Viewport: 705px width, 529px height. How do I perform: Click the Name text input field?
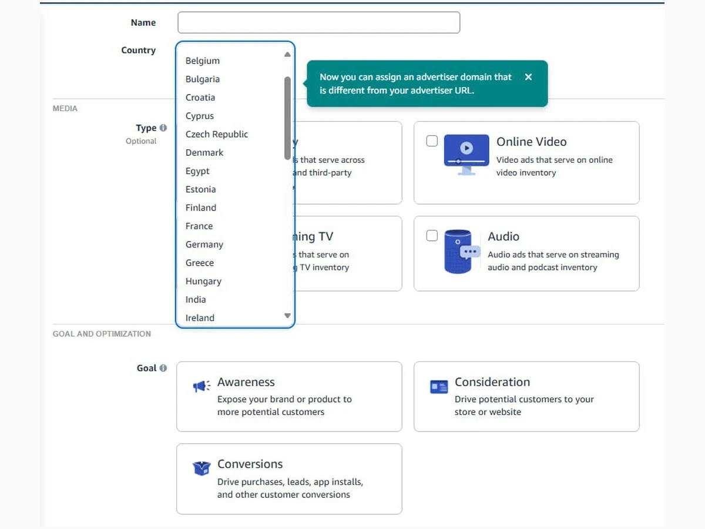tap(318, 22)
